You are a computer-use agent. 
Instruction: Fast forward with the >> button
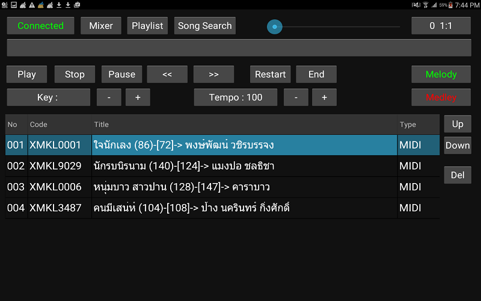coord(213,74)
